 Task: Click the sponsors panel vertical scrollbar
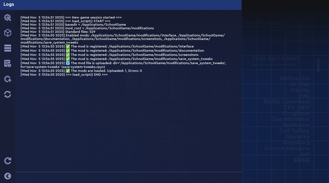pyautogui.click(x=318, y=65)
